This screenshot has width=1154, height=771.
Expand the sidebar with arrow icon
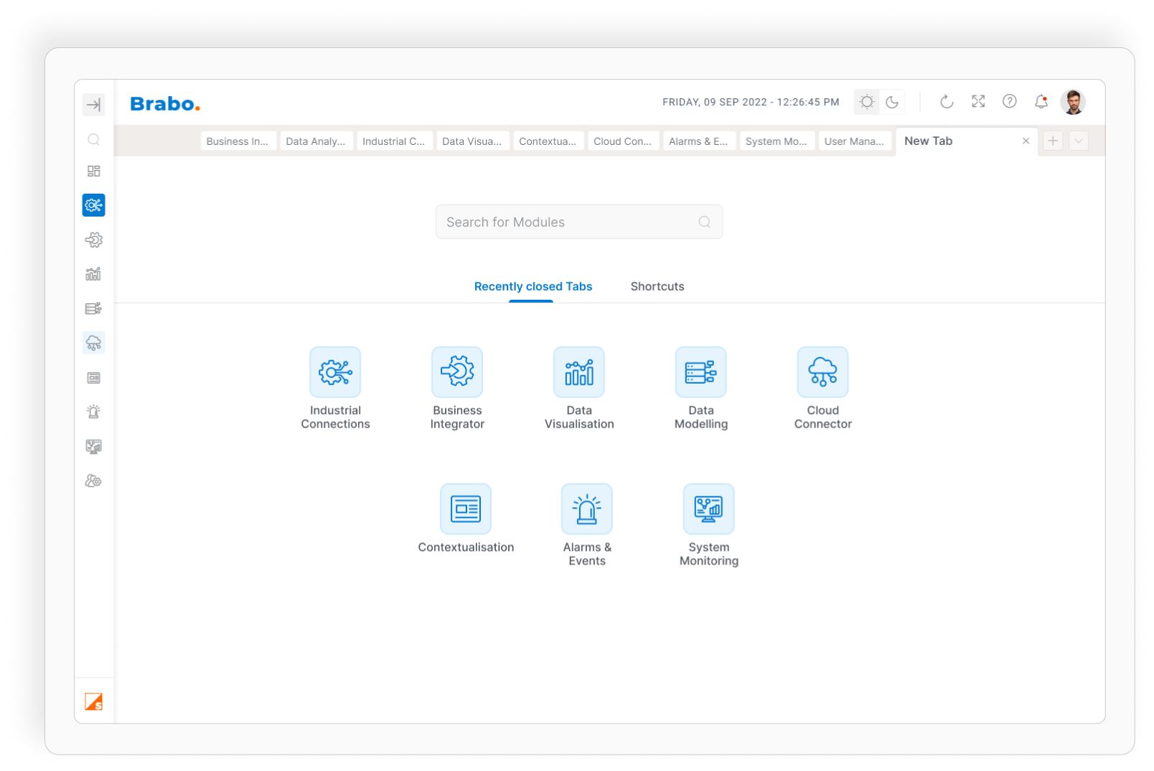pyautogui.click(x=94, y=105)
